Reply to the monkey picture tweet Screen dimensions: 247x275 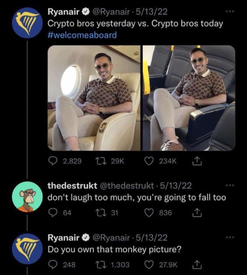[52, 265]
